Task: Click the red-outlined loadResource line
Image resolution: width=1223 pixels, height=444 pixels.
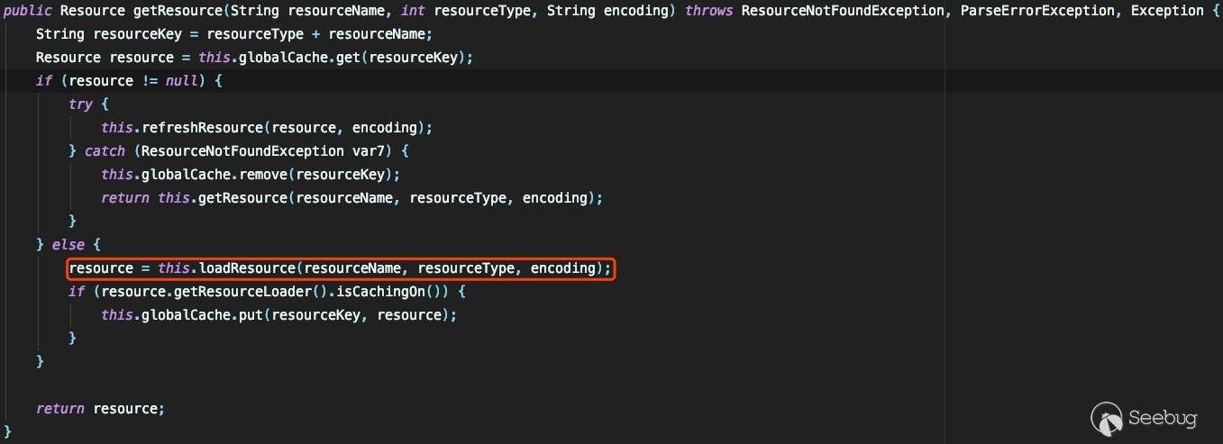Action: [x=341, y=268]
